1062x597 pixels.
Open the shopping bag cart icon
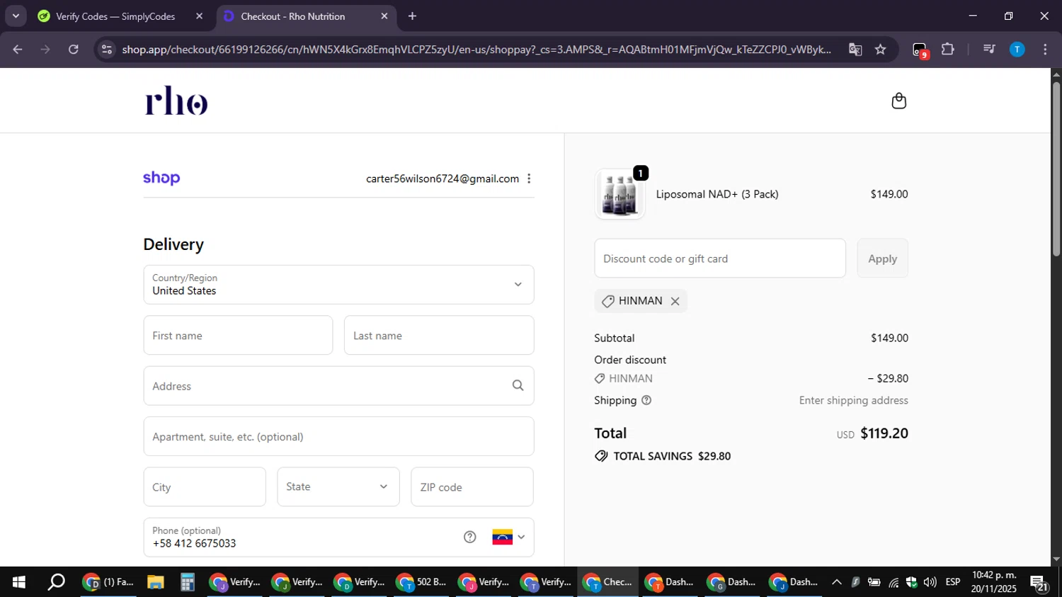[x=898, y=101]
